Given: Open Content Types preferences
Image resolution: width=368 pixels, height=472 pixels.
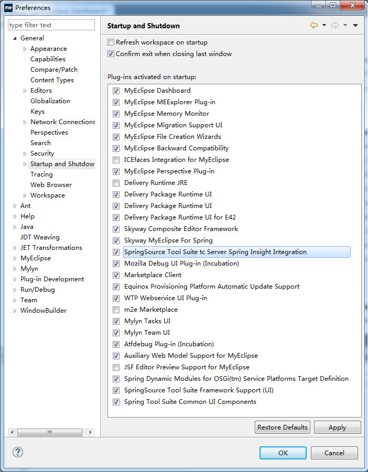Looking at the screenshot, I should 52,80.
